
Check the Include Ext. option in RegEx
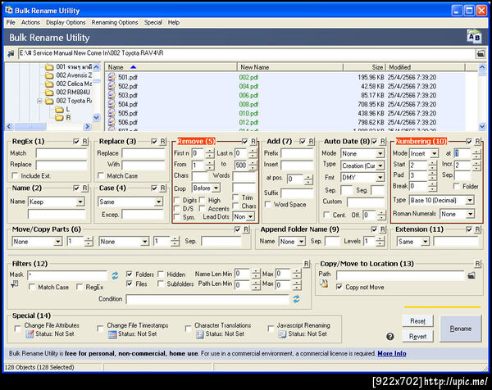pos(16,175)
